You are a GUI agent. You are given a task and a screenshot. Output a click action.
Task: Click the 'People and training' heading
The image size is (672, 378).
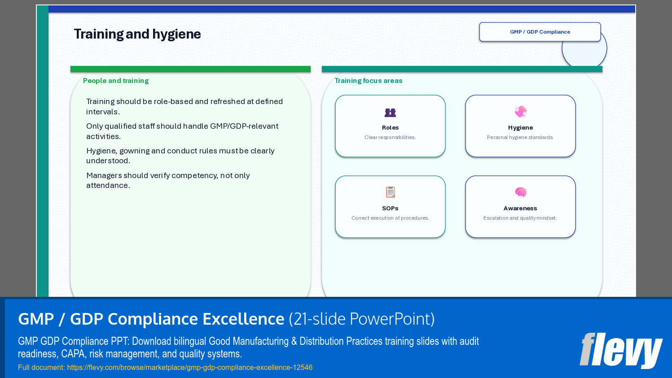coord(116,81)
